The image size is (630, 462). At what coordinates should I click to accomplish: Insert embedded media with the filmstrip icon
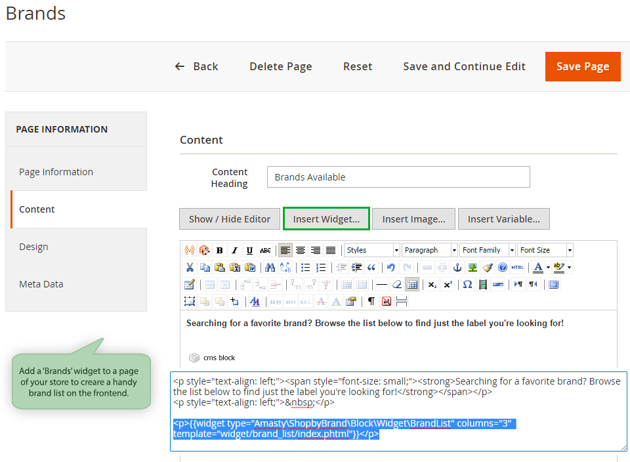pyautogui.click(x=483, y=284)
